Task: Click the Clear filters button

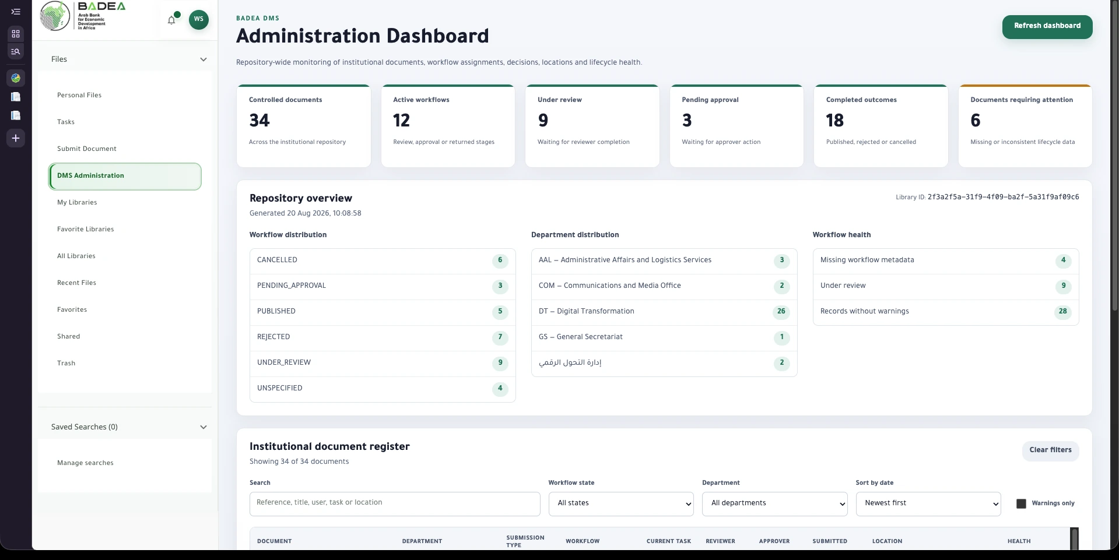Action: coord(1050,450)
